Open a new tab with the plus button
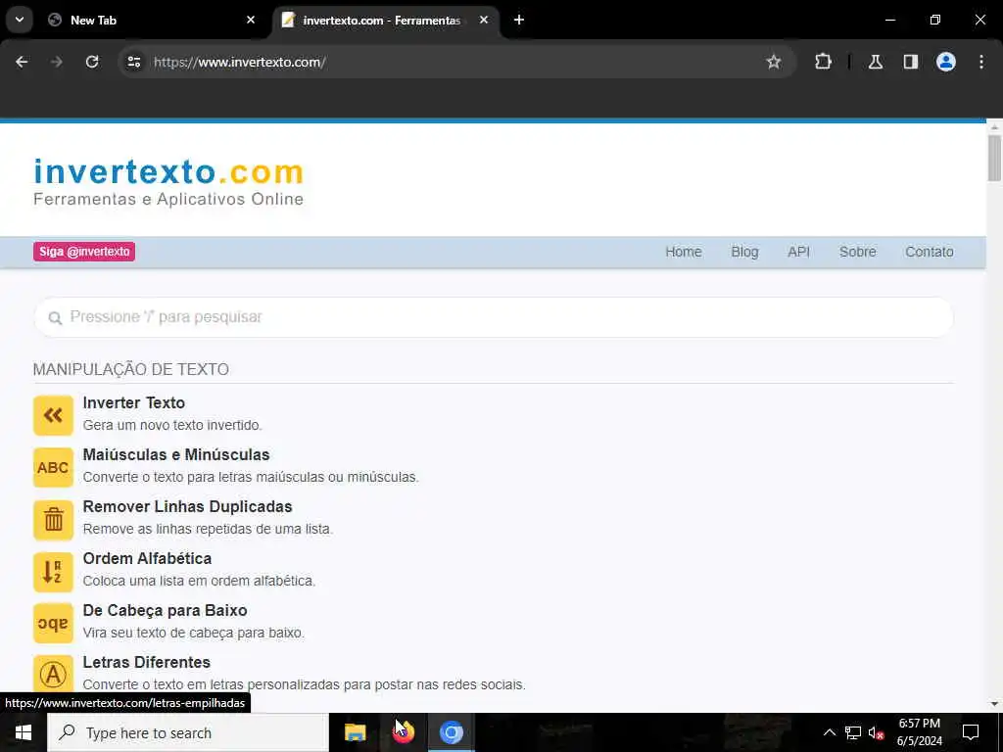The height and width of the screenshot is (752, 1003). tap(519, 20)
